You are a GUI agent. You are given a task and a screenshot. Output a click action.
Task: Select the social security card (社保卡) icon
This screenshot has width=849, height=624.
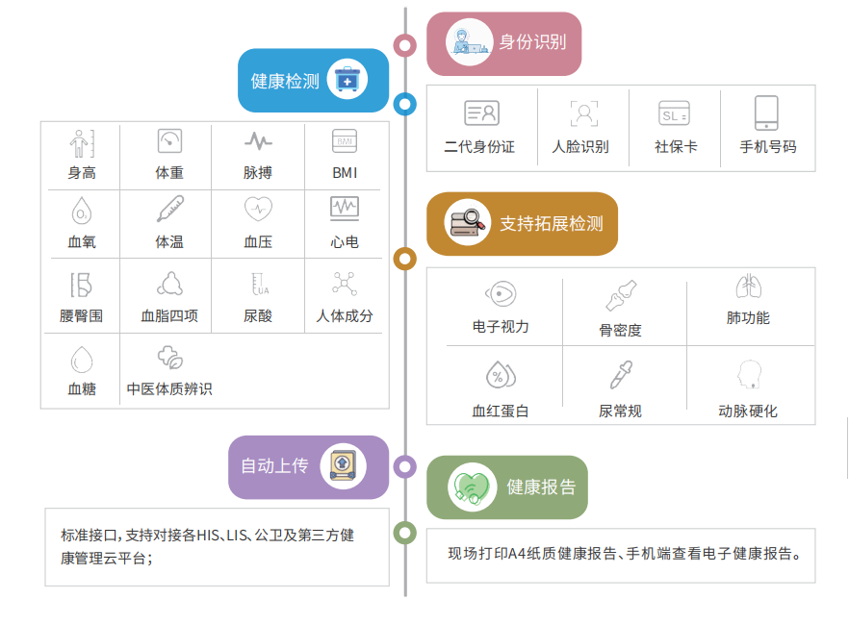674,113
